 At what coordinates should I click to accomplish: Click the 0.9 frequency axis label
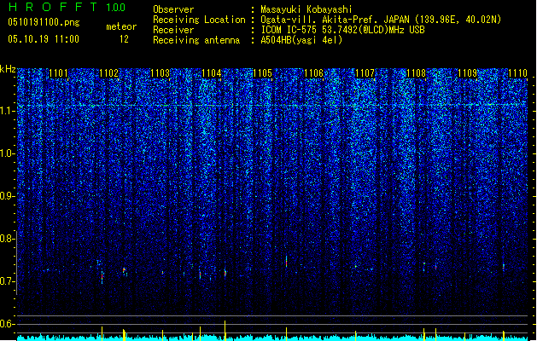7,196
